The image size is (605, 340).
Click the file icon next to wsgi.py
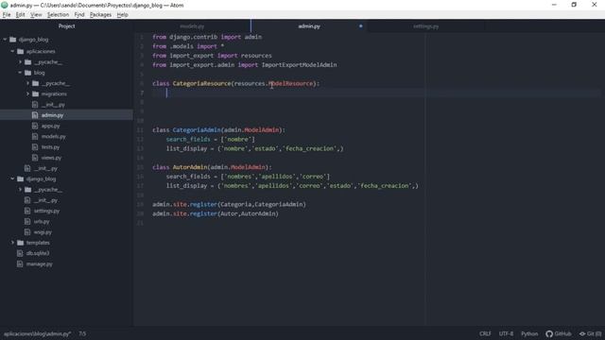pyautogui.click(x=27, y=232)
